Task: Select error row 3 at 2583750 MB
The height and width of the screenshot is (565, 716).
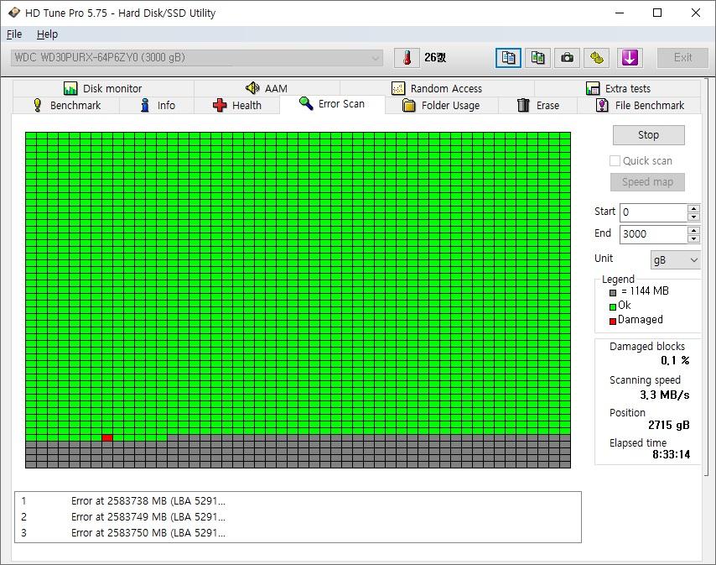Action: [x=298, y=533]
